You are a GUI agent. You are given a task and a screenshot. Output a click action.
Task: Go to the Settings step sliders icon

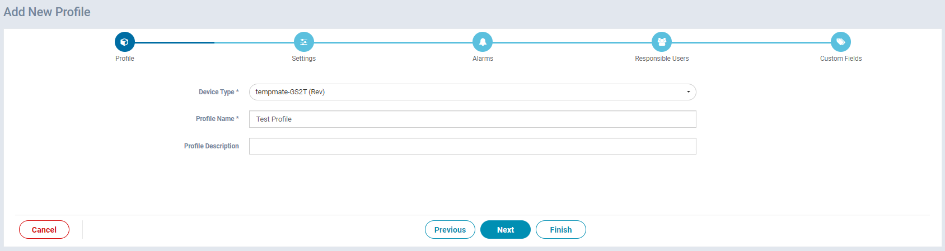[x=304, y=42]
